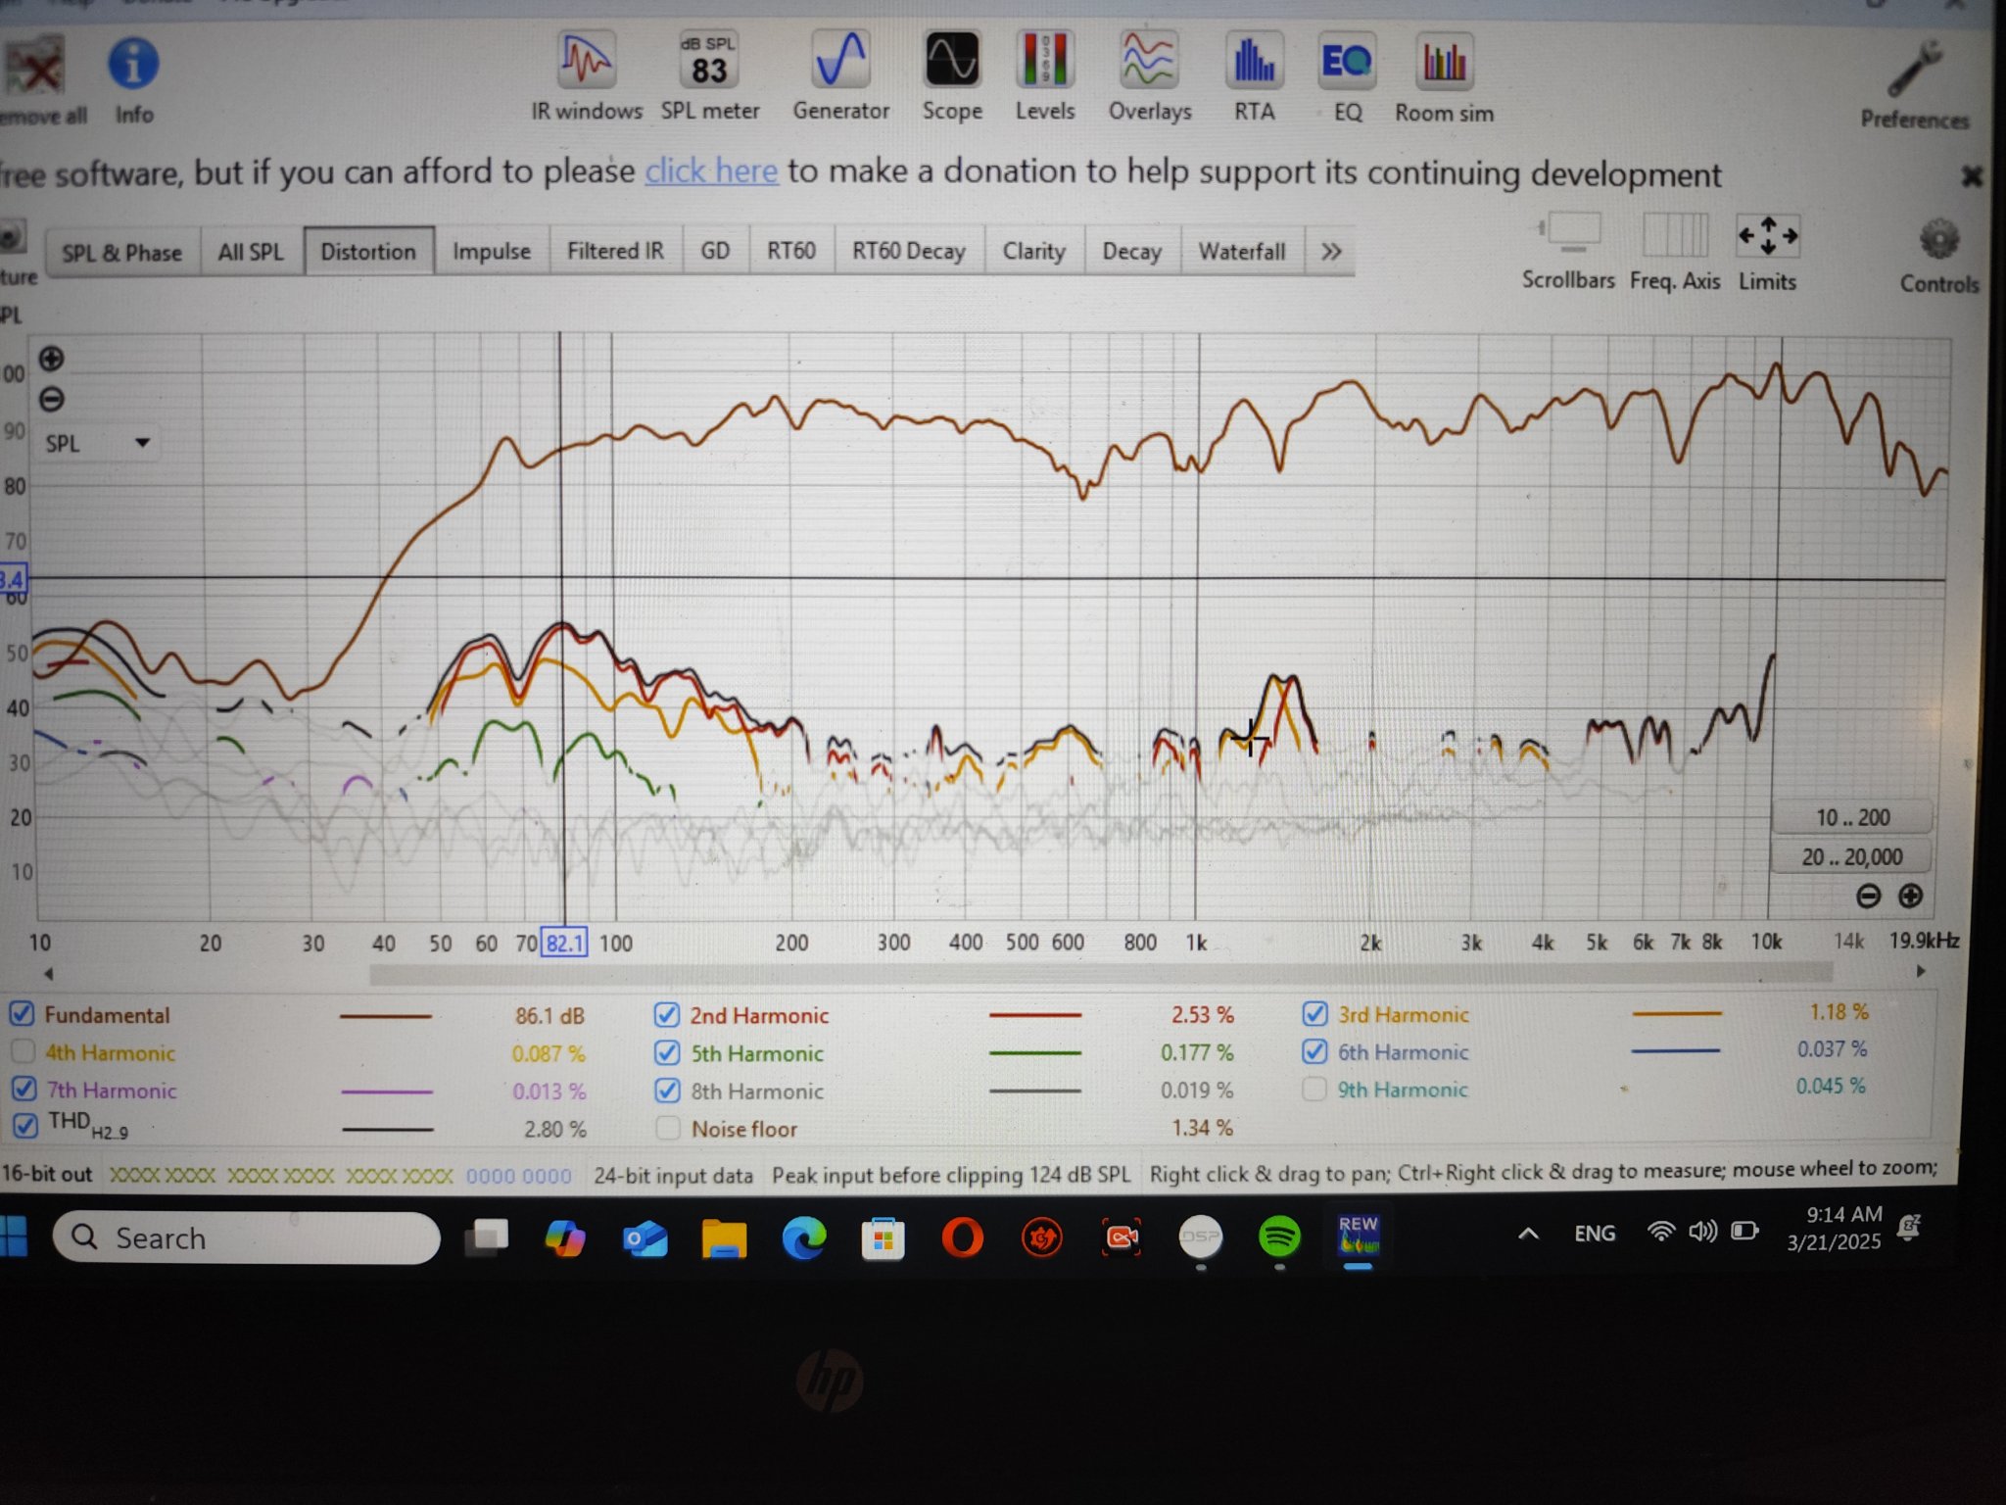Switch to SPL & Phase tab

[x=122, y=253]
